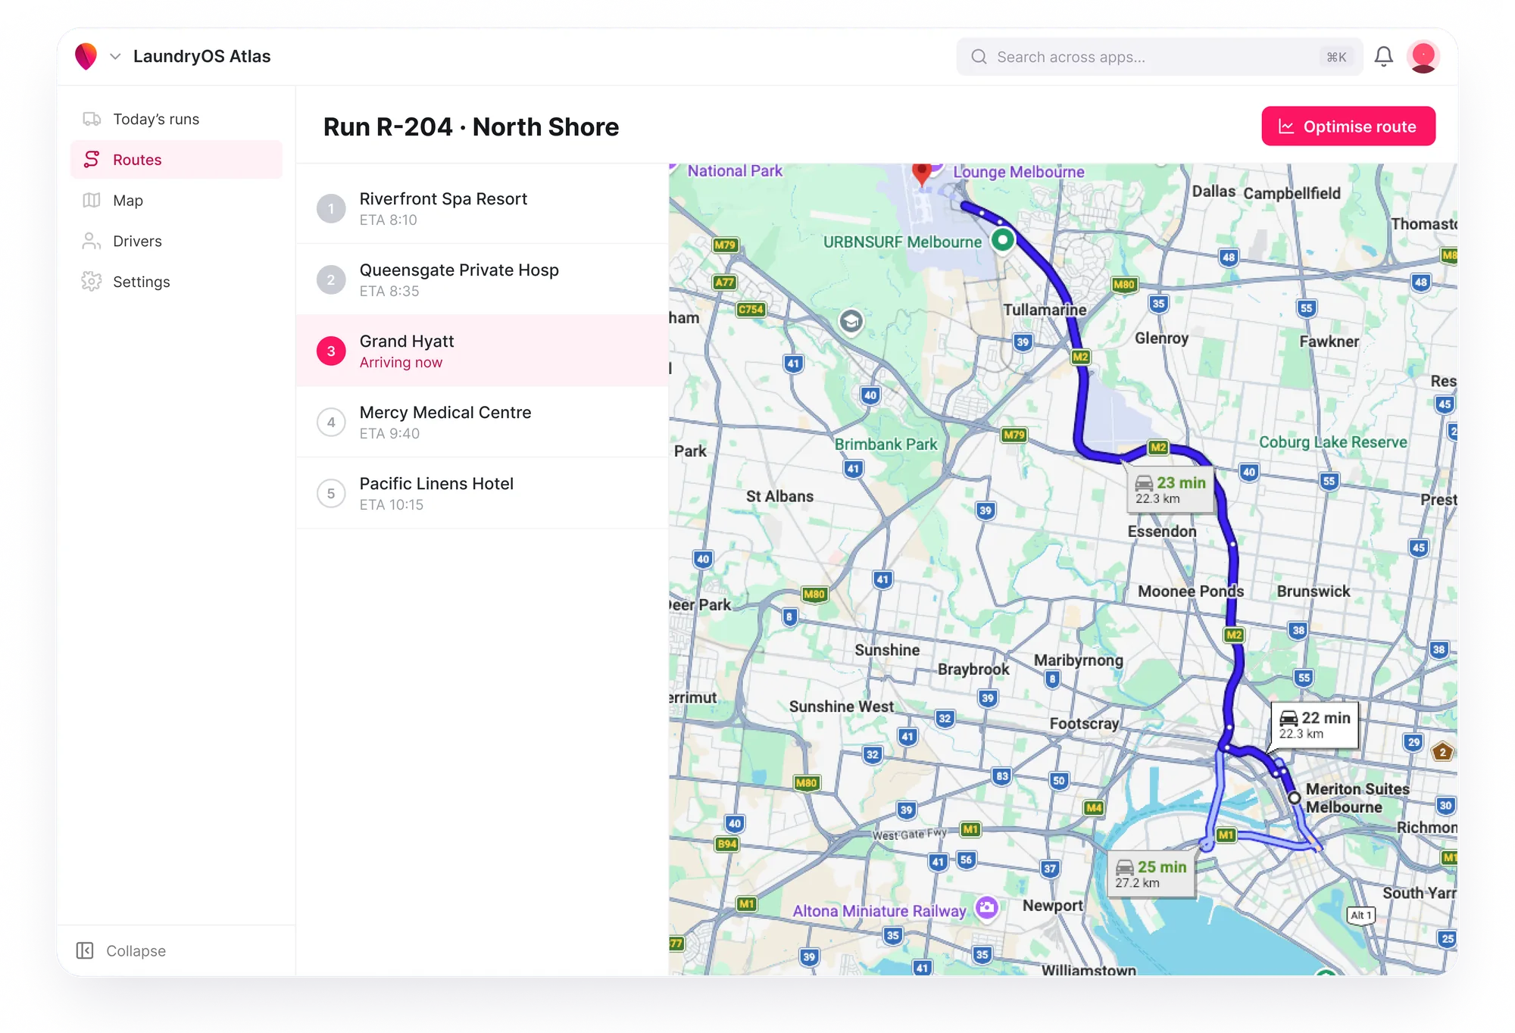Screen dimensions: 1515x1033
Task: Click the stop number 5 badge
Action: (x=331, y=494)
